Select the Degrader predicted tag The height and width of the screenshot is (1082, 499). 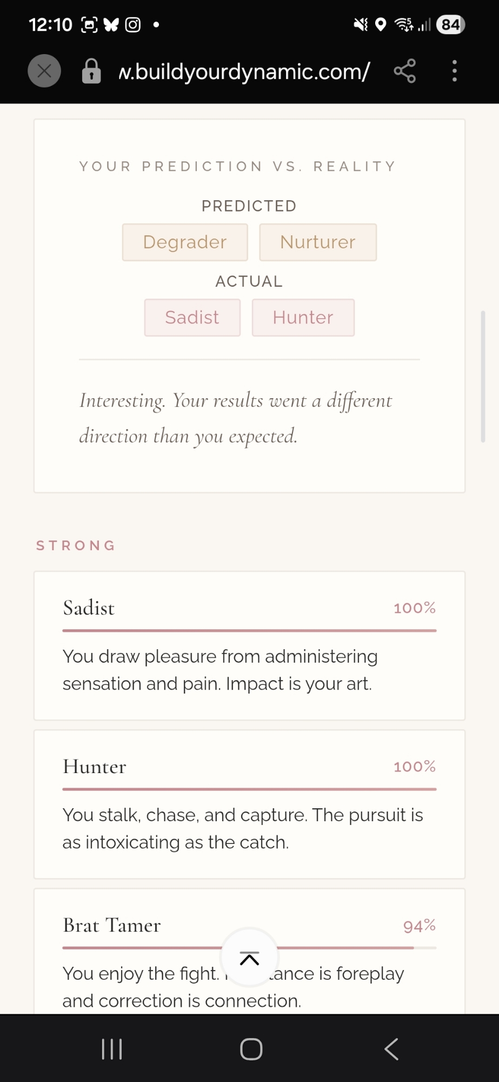[185, 242]
